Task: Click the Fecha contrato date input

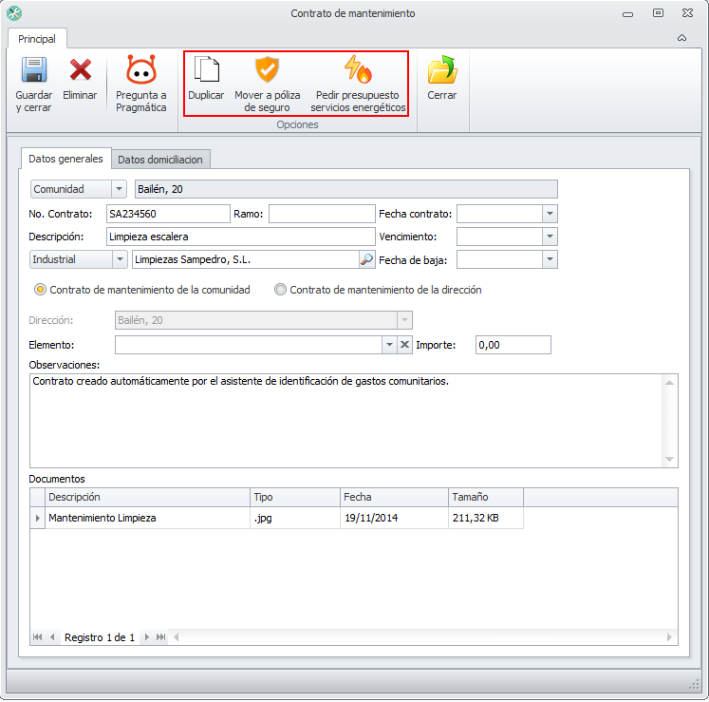Action: tap(499, 214)
